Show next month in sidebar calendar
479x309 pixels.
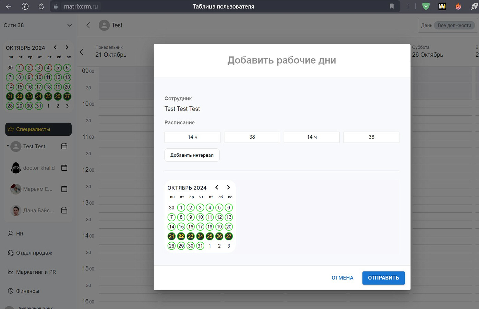67,47
